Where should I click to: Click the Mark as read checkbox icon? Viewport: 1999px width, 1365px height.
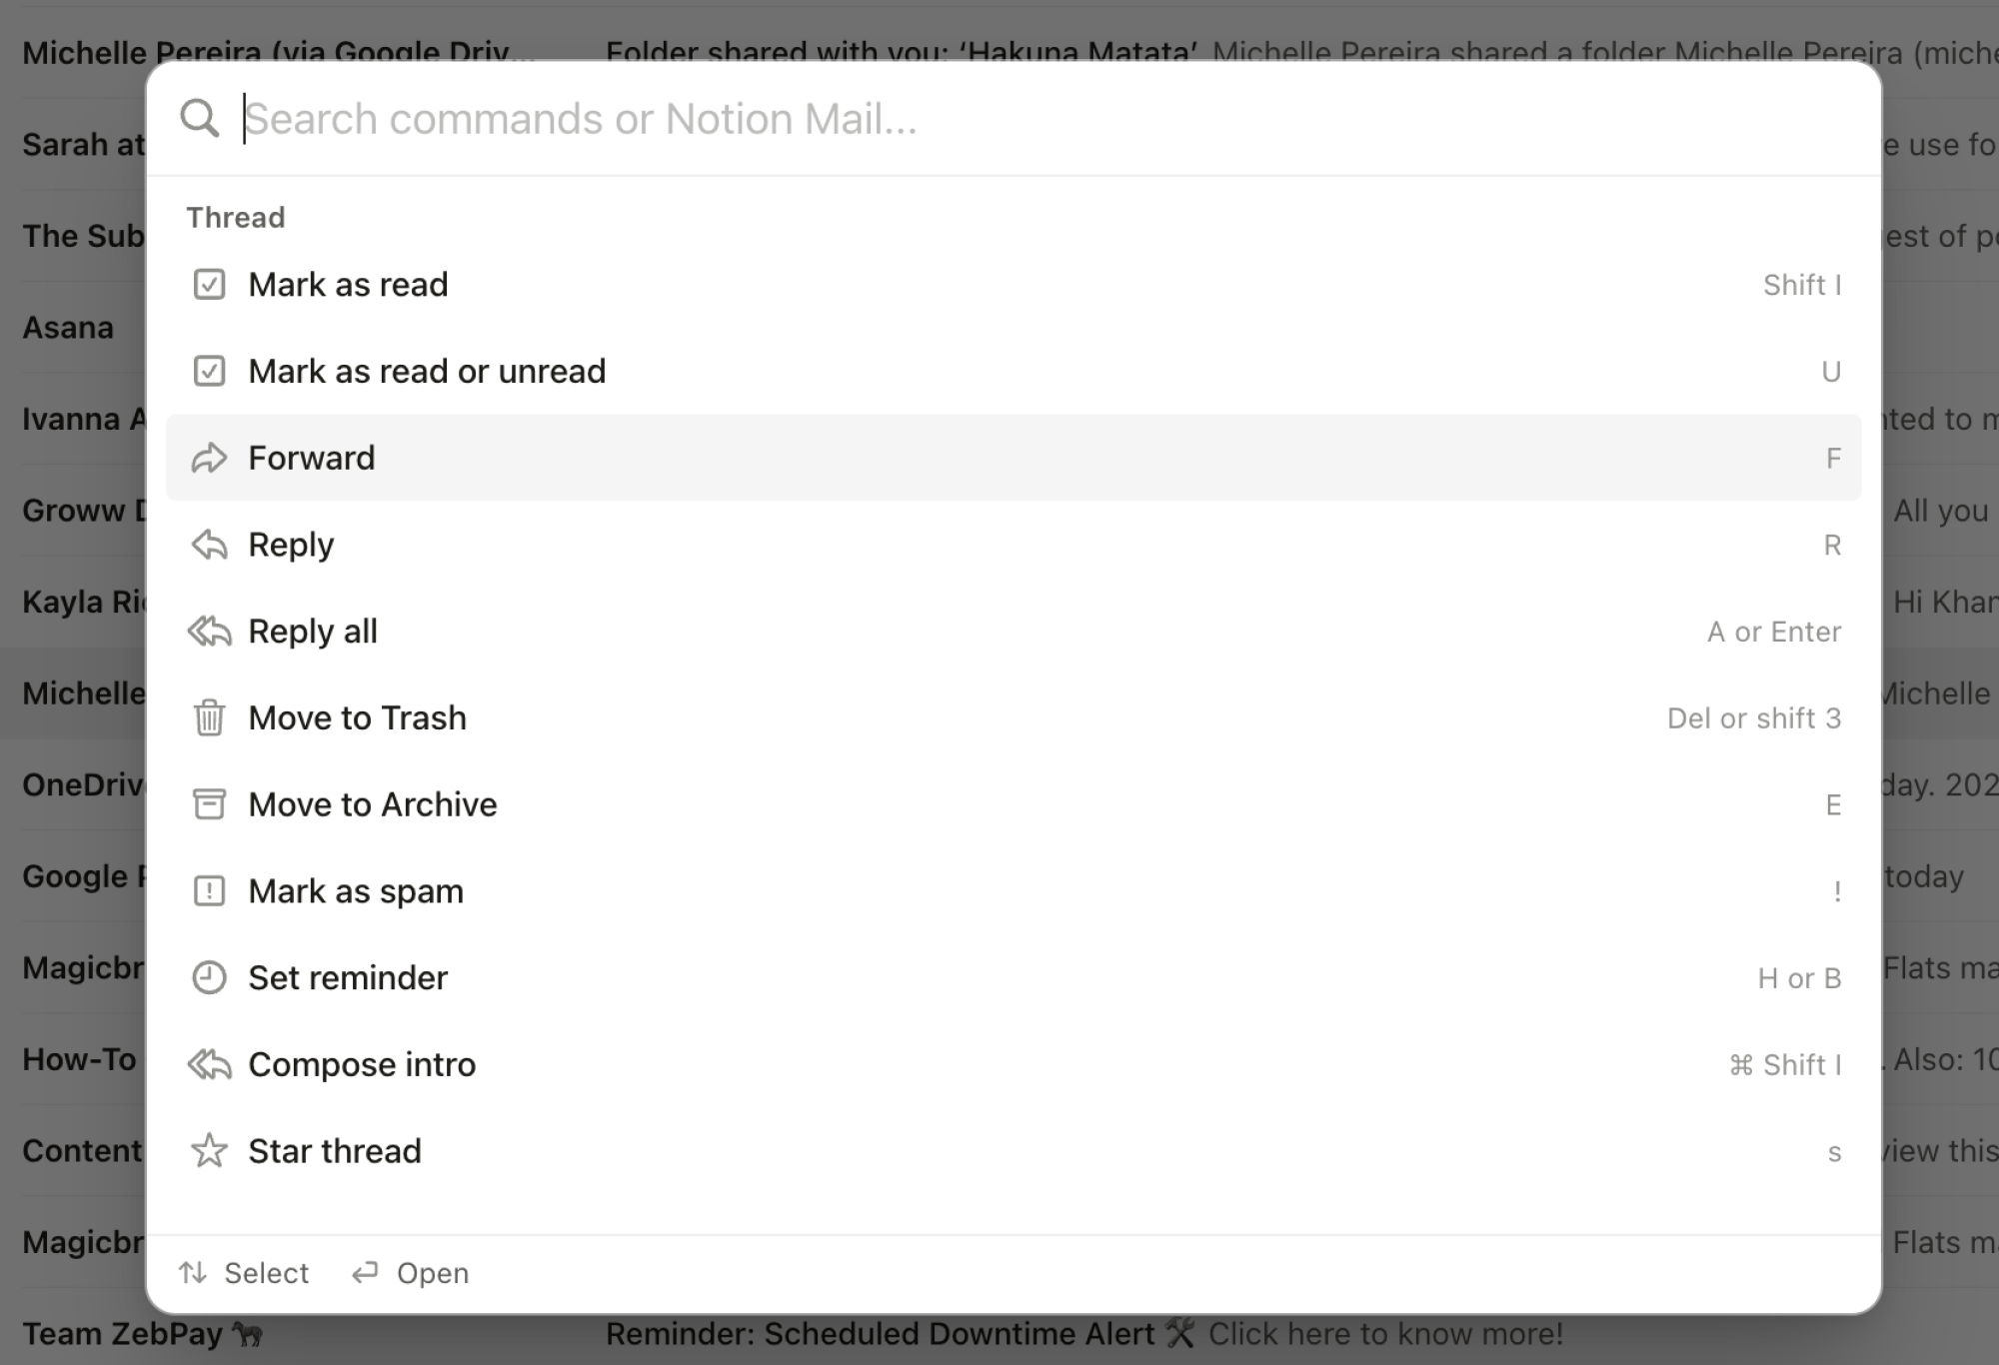(x=209, y=284)
